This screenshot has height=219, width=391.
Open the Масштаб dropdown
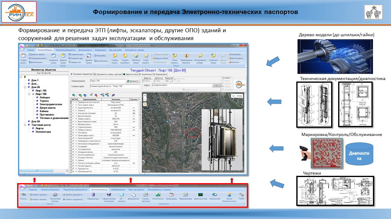pos(171,81)
